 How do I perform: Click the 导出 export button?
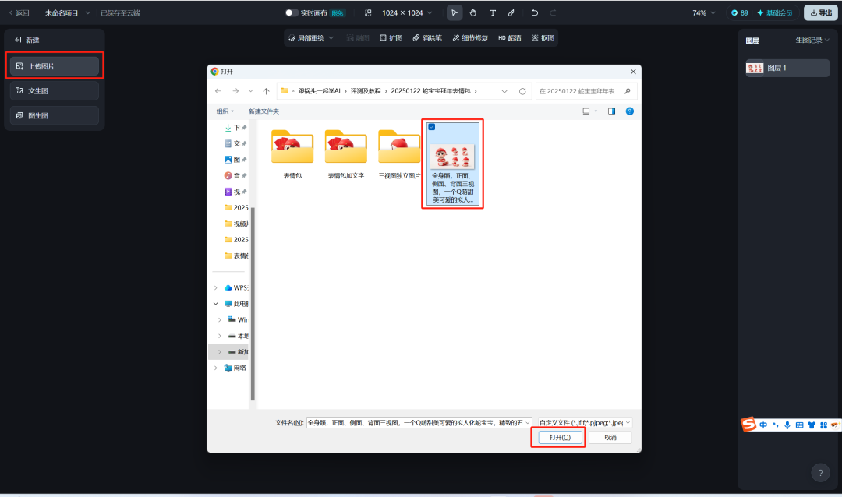click(822, 12)
